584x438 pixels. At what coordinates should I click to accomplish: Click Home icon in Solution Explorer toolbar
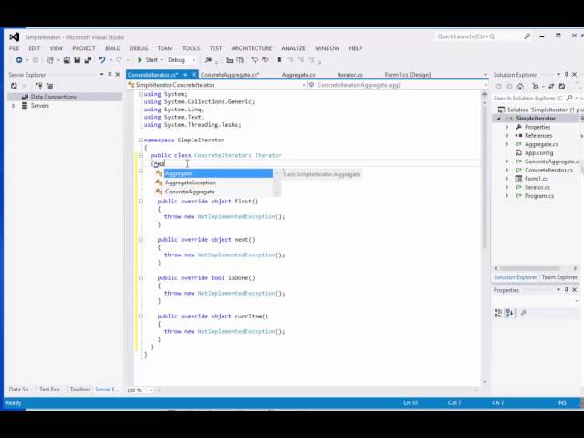[x=520, y=87]
